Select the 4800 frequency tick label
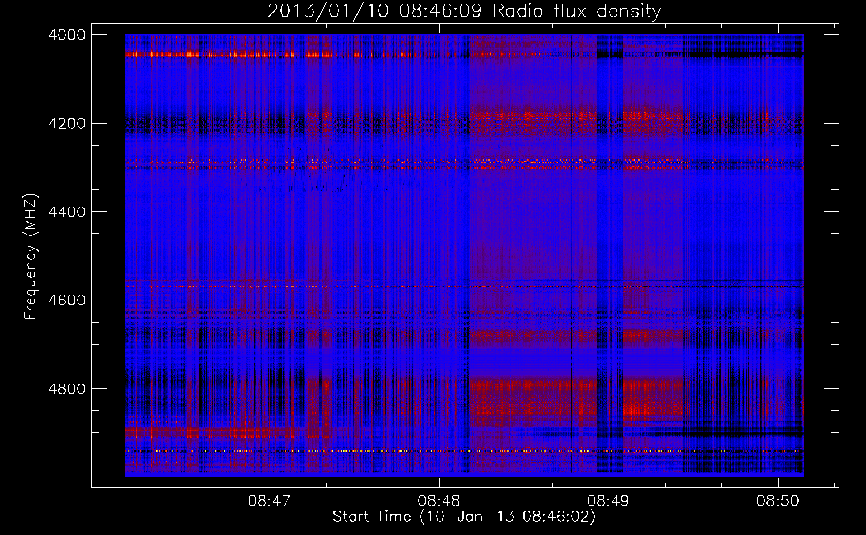This screenshot has height=535, width=866. point(67,389)
